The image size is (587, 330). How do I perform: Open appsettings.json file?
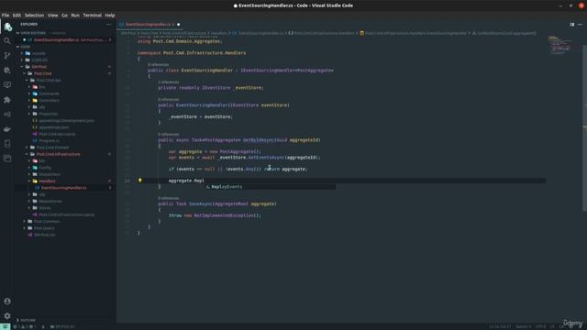tap(53, 127)
